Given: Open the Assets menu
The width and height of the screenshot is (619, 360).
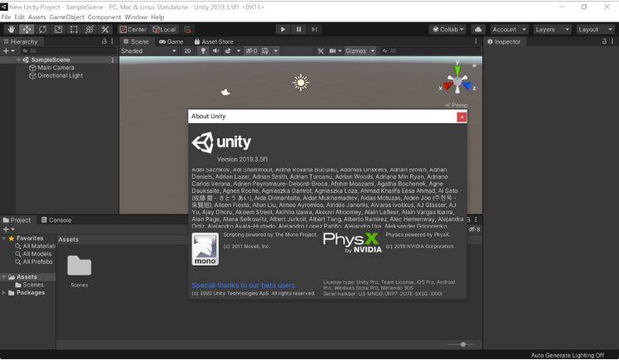Looking at the screenshot, I should 36,17.
